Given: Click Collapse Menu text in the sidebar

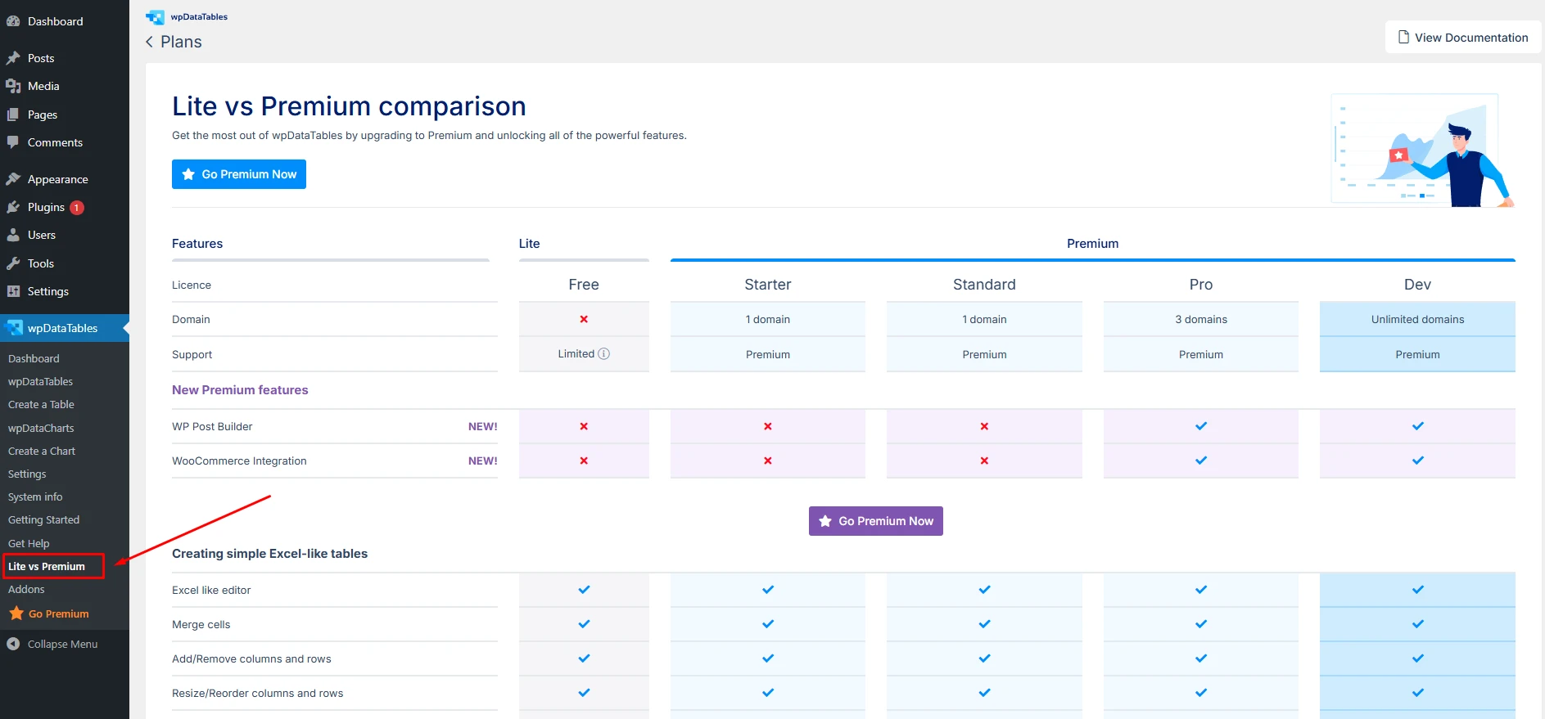Looking at the screenshot, I should 62,644.
